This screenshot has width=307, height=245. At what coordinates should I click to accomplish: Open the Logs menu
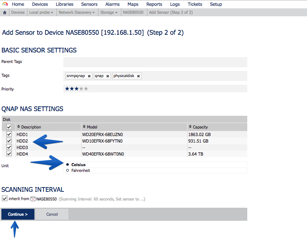coord(175,4)
